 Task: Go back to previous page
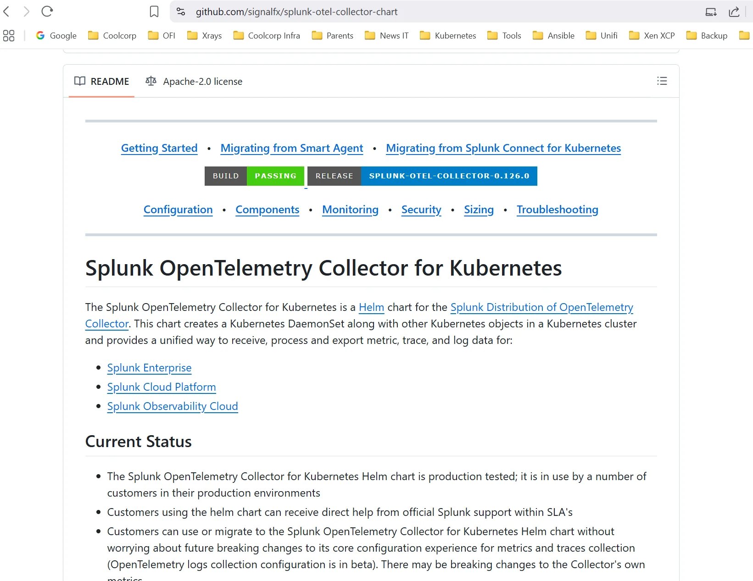(6, 11)
